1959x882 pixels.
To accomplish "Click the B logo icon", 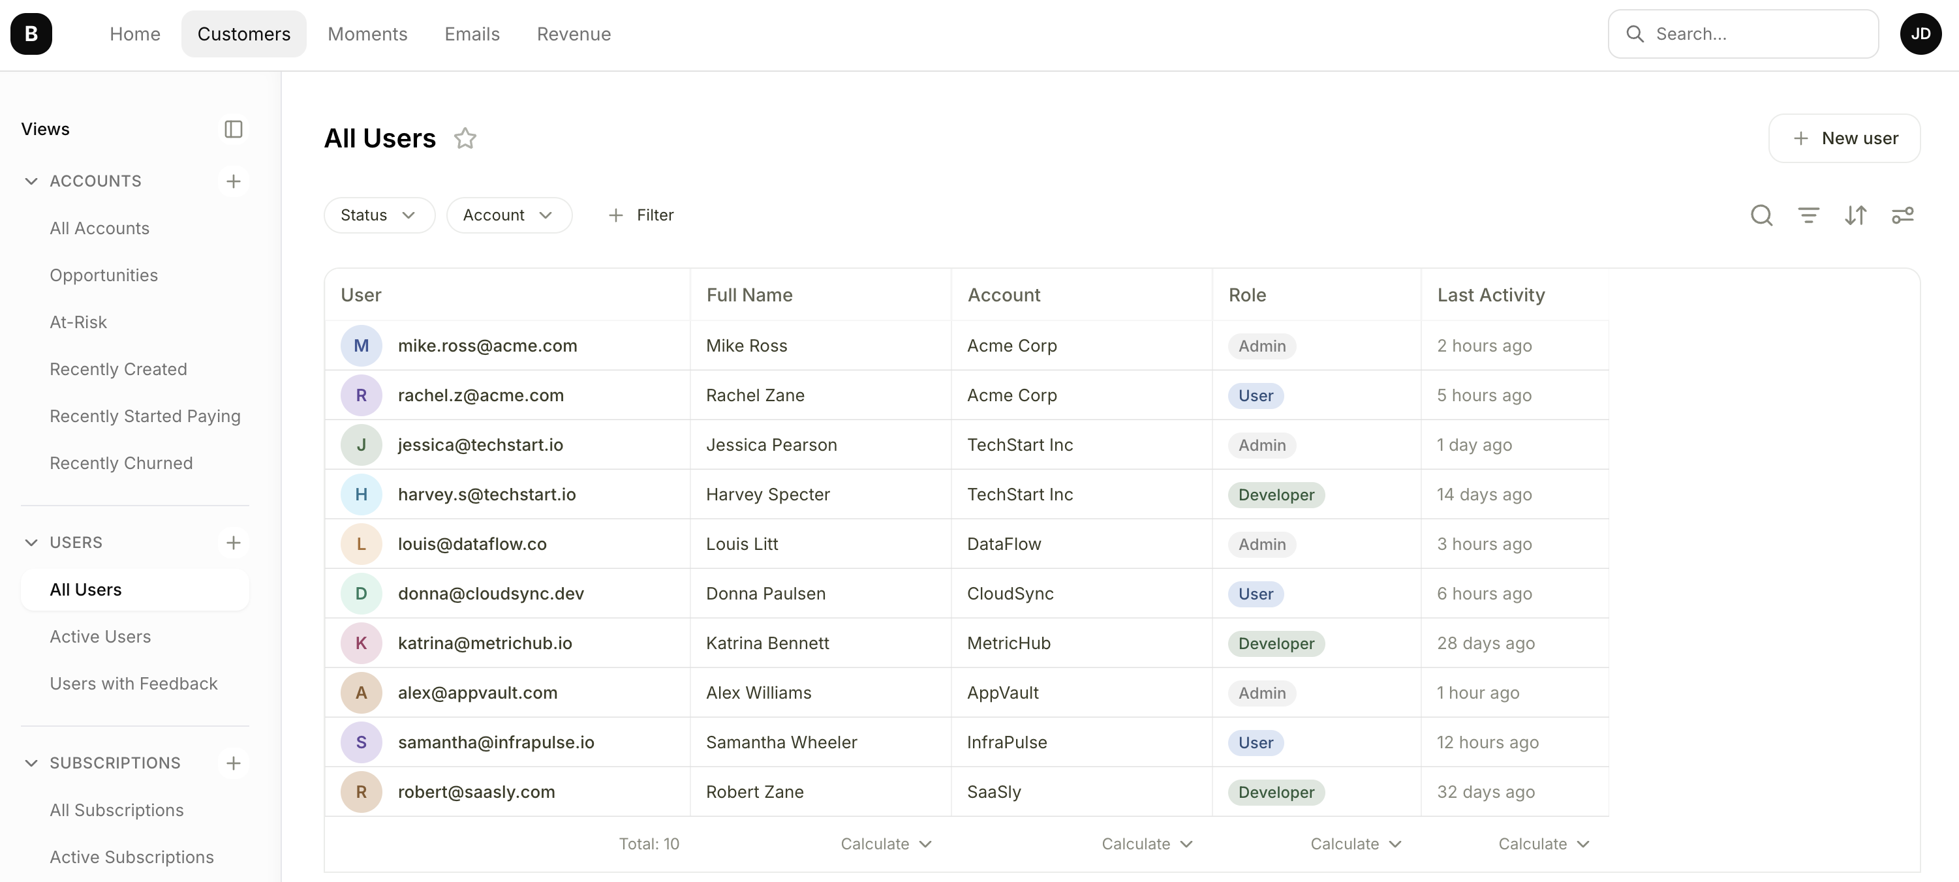I will tap(31, 34).
